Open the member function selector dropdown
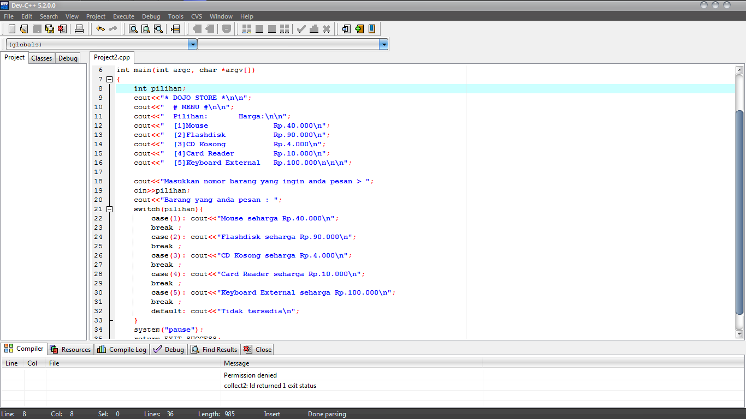 pos(384,45)
